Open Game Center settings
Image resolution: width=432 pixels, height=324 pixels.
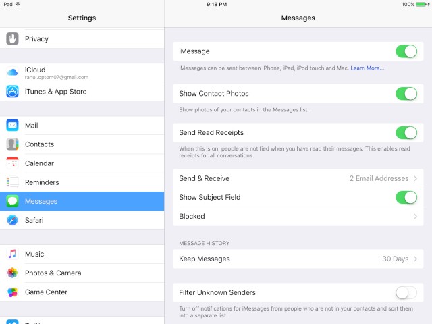coord(82,292)
